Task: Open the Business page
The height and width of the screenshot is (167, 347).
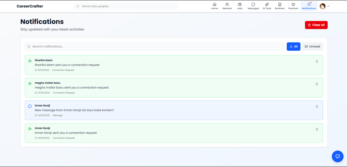Action: (x=280, y=6)
